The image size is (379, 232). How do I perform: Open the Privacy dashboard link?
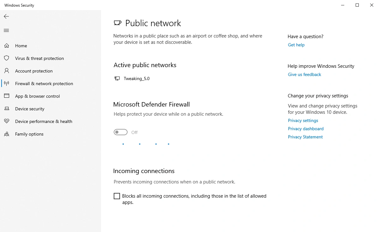[x=306, y=129]
